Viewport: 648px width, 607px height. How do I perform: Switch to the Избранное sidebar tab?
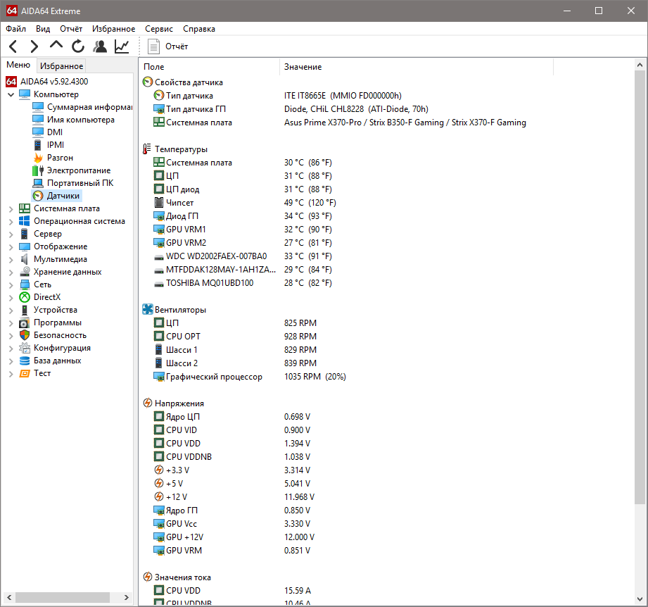62,66
